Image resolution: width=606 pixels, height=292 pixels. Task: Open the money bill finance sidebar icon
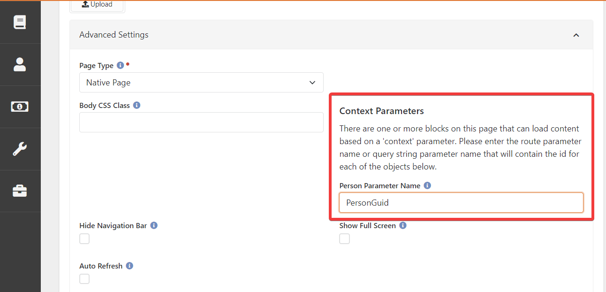[20, 107]
